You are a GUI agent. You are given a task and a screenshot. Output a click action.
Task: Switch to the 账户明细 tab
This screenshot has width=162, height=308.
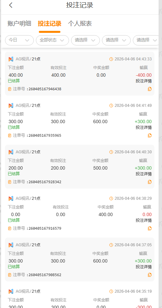(20, 24)
